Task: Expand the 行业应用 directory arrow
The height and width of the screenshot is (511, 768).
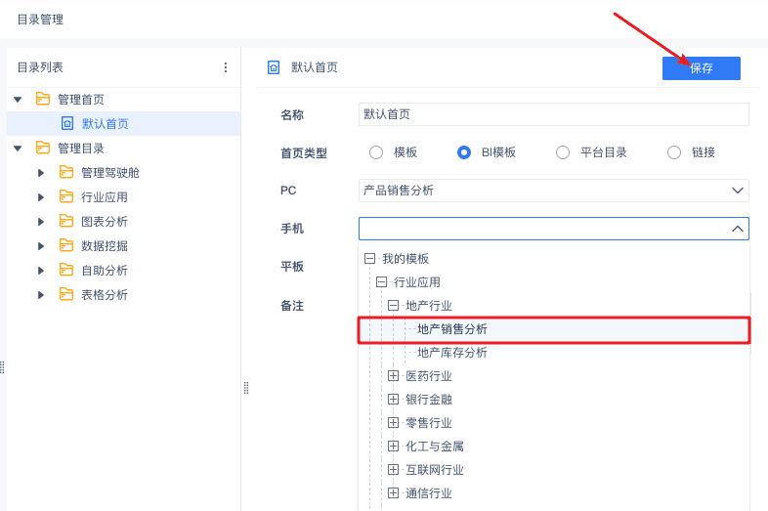Action: pyautogui.click(x=41, y=196)
